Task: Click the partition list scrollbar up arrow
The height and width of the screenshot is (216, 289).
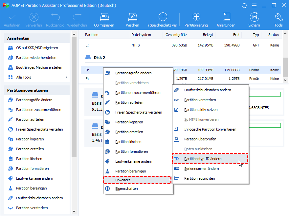Action: click(x=285, y=34)
